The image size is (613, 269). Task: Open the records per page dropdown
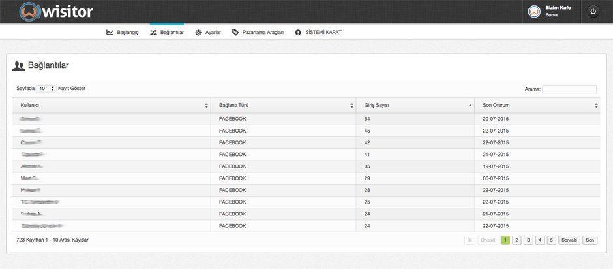(x=46, y=88)
